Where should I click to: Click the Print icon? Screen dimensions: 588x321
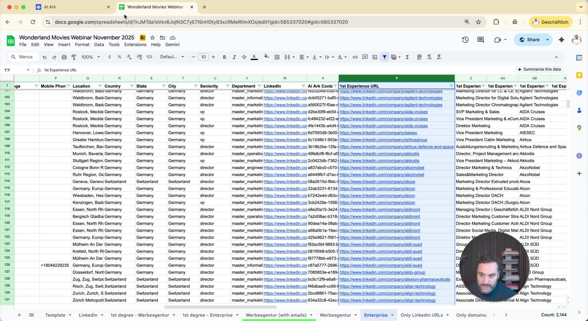coord(64,57)
